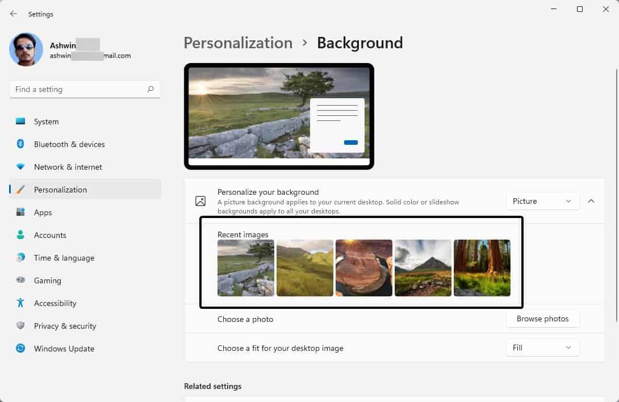Select Time & language settings
Screen dimensions: 619x402
(x=64, y=257)
